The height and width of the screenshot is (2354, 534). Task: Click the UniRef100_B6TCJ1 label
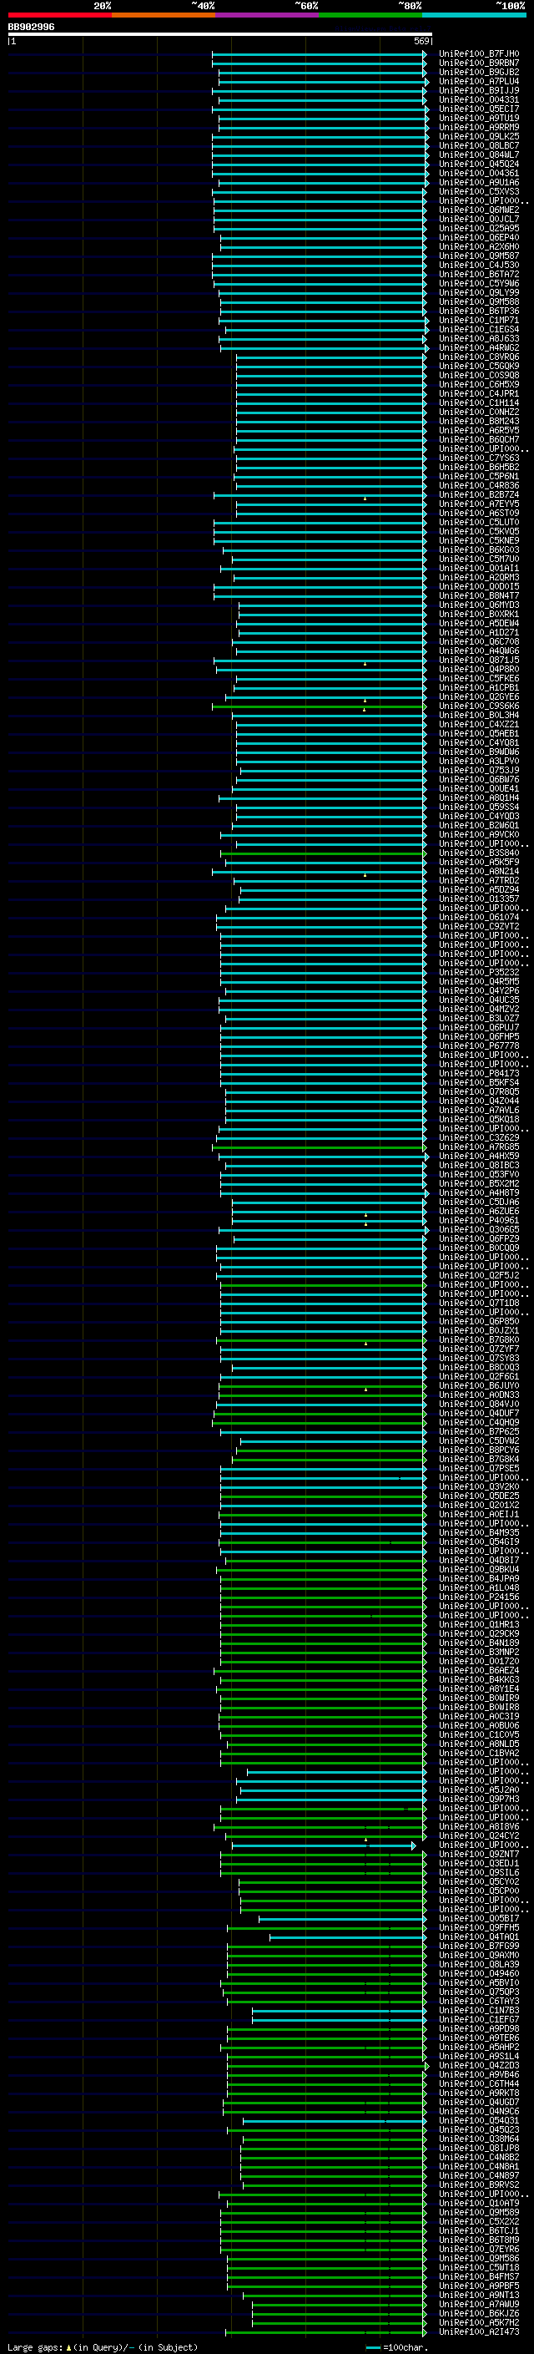[x=478, y=2230]
